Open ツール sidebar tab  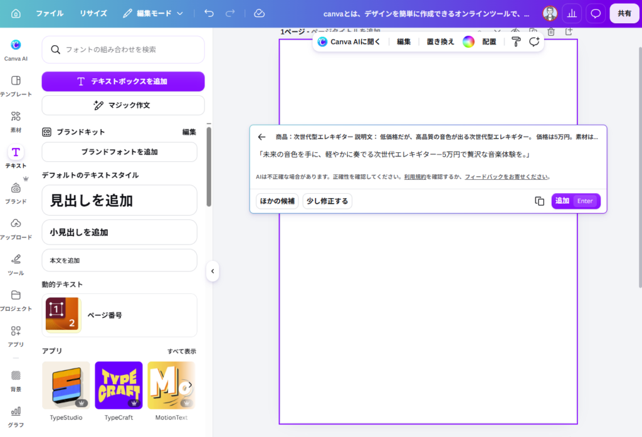click(16, 264)
